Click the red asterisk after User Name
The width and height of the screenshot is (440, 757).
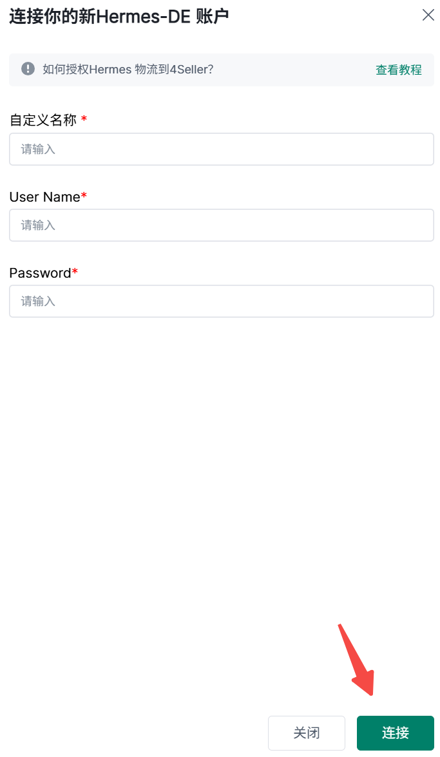click(x=84, y=195)
